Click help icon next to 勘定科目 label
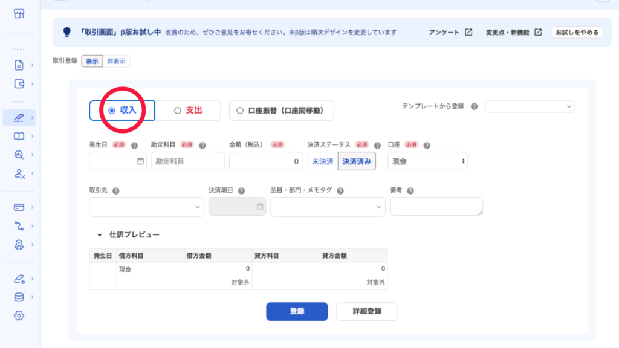 (x=203, y=146)
